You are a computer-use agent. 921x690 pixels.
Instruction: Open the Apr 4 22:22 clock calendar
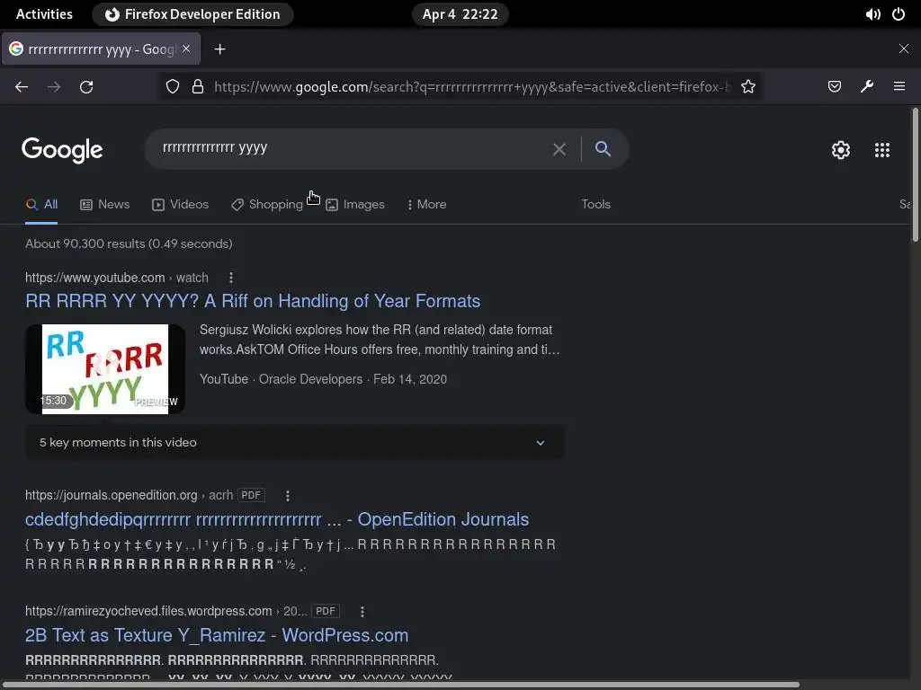[x=460, y=14]
